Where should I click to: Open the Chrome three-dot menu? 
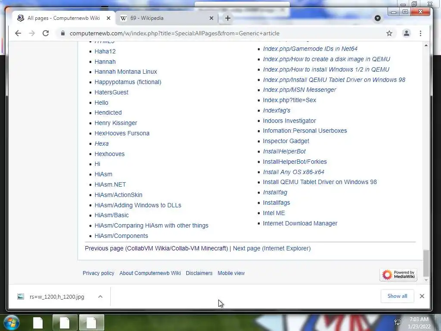click(x=420, y=33)
